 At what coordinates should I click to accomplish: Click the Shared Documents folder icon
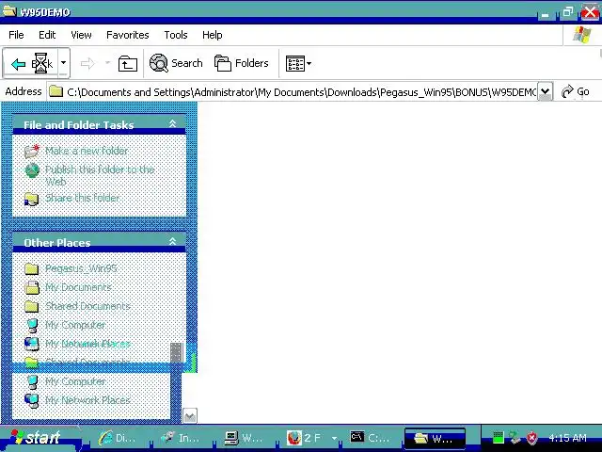31,306
